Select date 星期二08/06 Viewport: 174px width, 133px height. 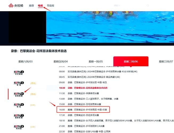pyautogui.click(x=131, y=61)
